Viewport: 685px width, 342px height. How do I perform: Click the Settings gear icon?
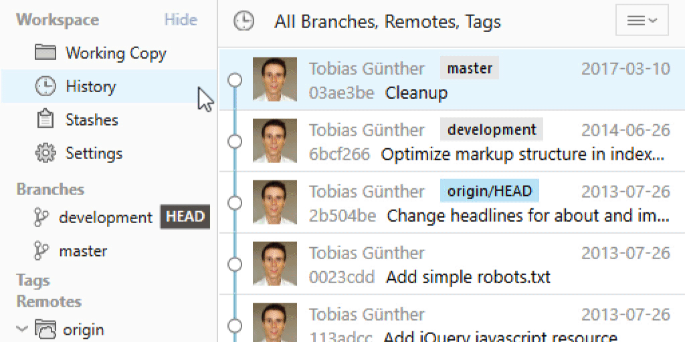point(45,153)
